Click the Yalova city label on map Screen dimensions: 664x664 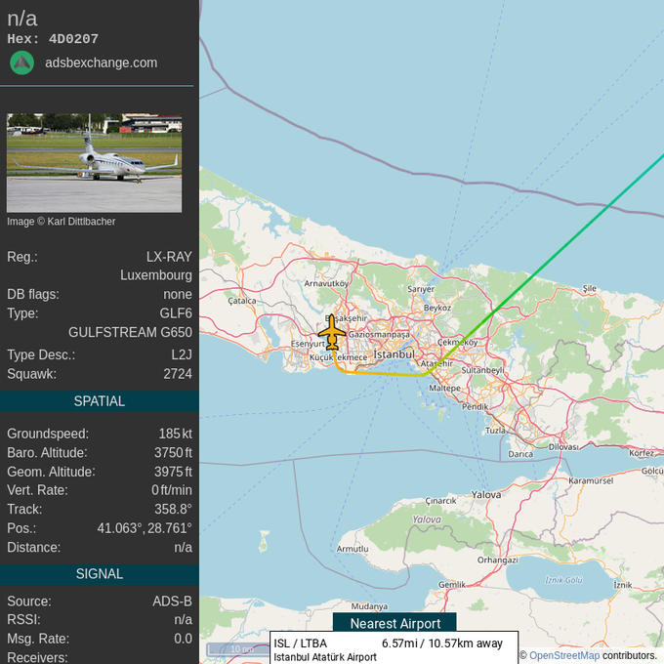(x=485, y=495)
